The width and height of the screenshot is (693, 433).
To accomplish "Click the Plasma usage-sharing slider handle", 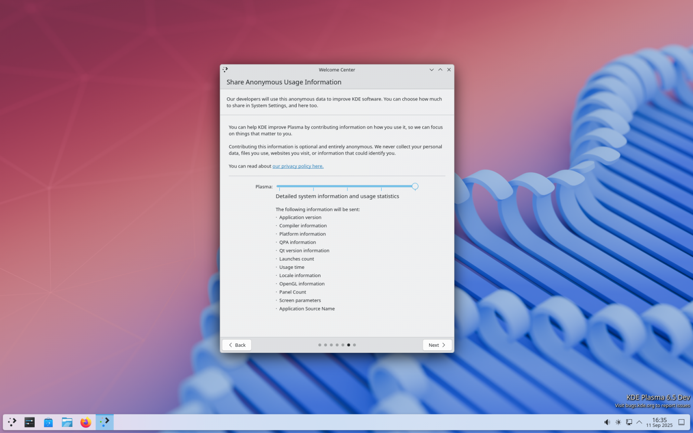I will [x=415, y=186].
